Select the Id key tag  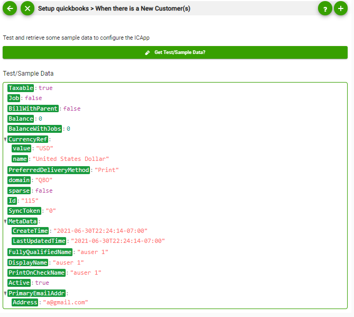pyautogui.click(x=12, y=201)
